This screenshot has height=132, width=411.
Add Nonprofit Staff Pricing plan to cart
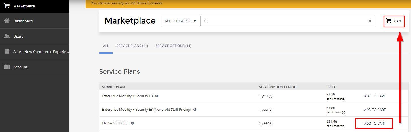coord(375,110)
